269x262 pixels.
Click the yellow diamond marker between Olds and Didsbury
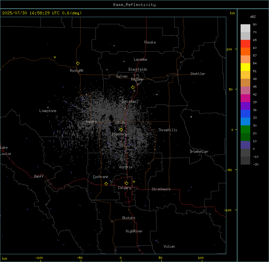click(x=121, y=130)
